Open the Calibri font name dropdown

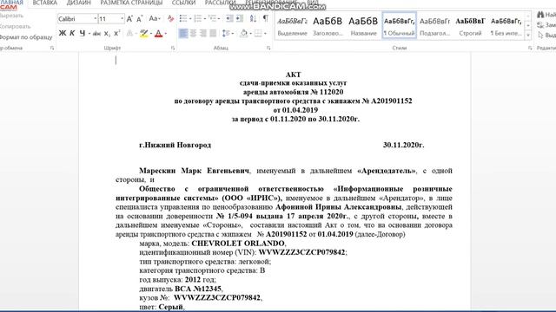click(x=95, y=19)
